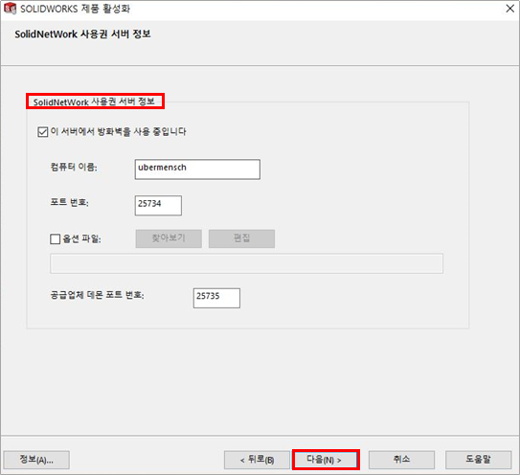Cancel activation with the 취소 button
This screenshot has height=475, width=520.
401,460
